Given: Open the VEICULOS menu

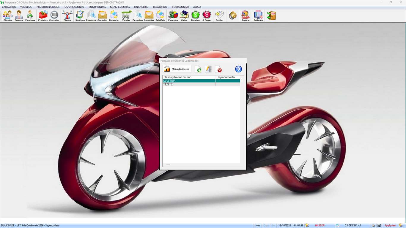Looking at the screenshot, I should (26, 7).
